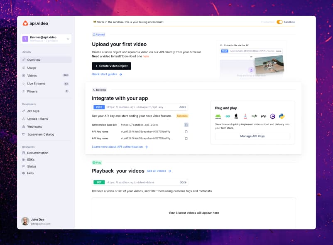Image resolution: width=333 pixels, height=245 pixels.
Task: Open SDKs in Resources
Action: point(31,159)
